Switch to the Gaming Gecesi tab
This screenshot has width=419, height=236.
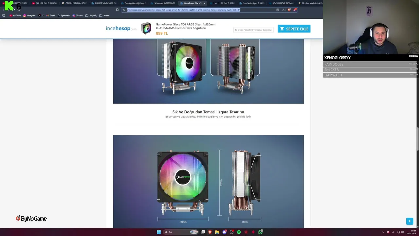pyautogui.click(x=133, y=3)
